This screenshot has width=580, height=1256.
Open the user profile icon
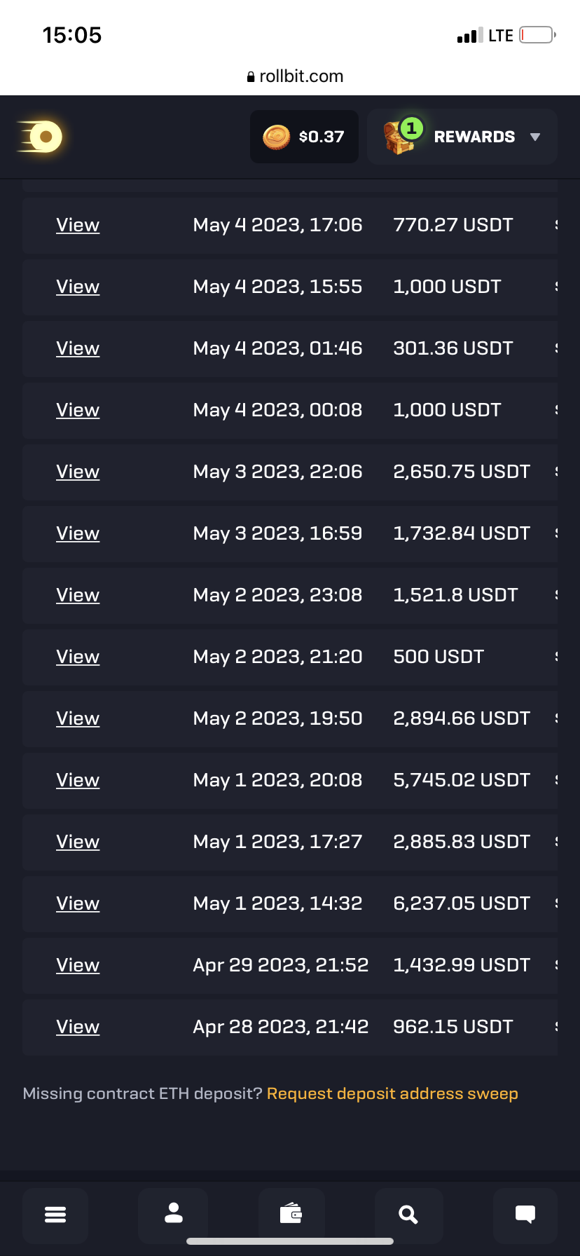pyautogui.click(x=173, y=1213)
